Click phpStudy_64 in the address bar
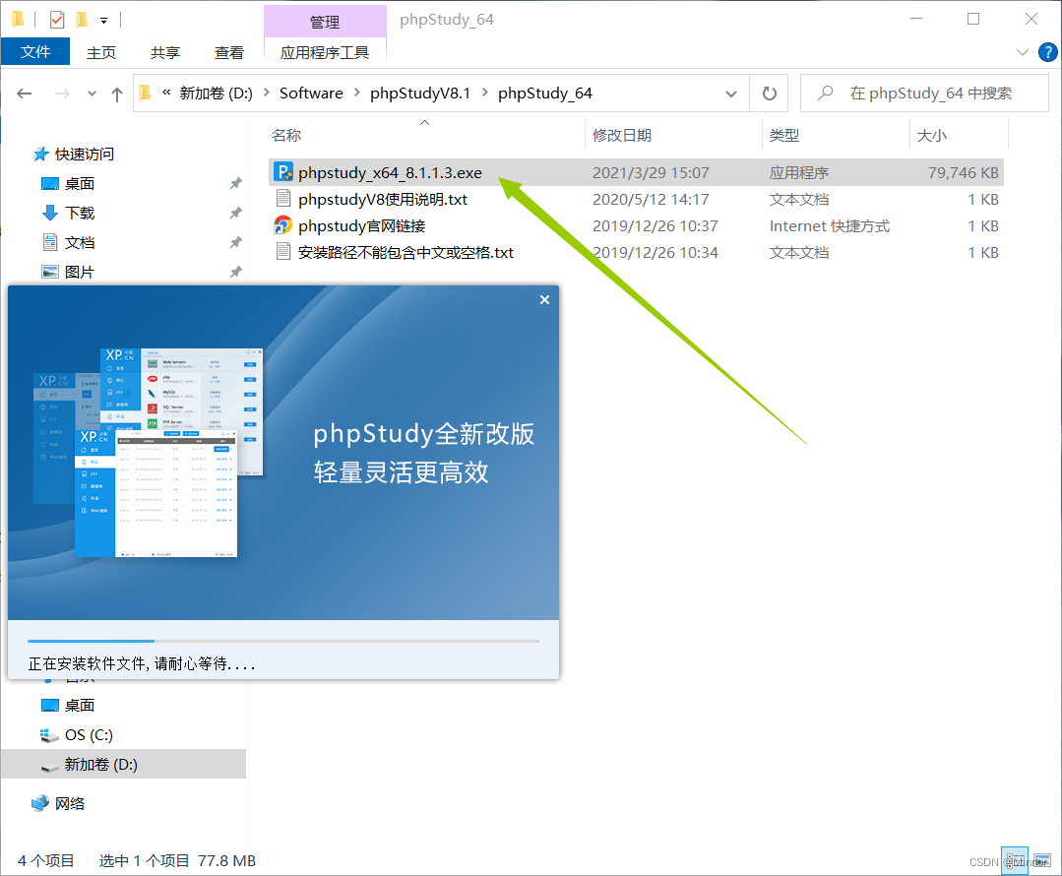Screen dimensions: 1062x876 [545, 94]
